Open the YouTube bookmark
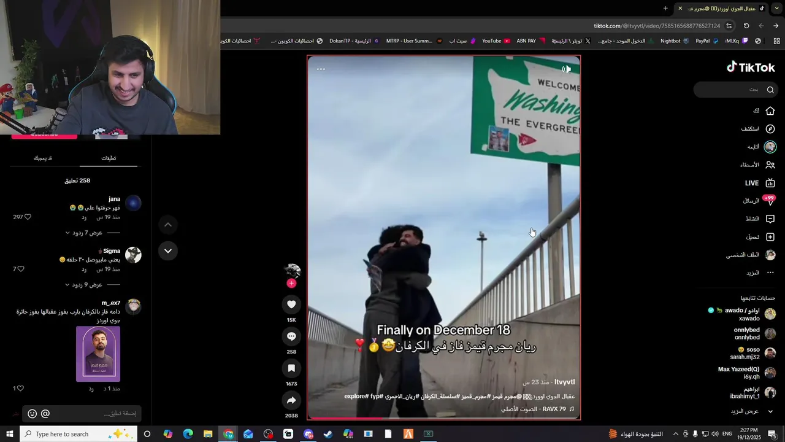The image size is (785, 442). coord(496,41)
